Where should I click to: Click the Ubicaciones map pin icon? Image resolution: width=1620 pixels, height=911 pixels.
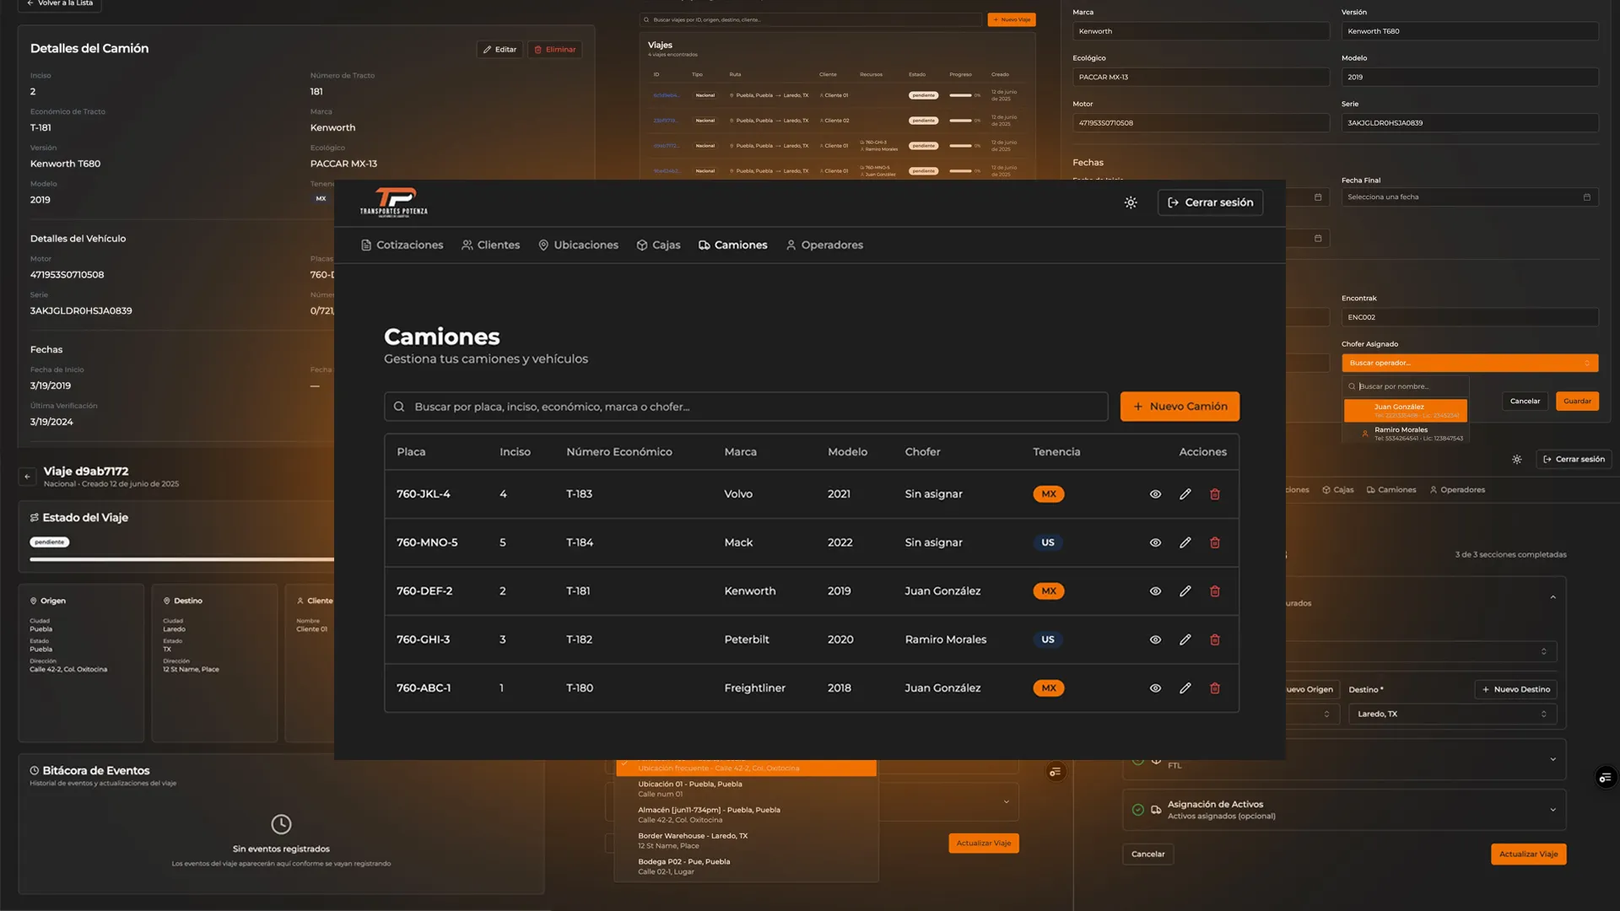543,245
